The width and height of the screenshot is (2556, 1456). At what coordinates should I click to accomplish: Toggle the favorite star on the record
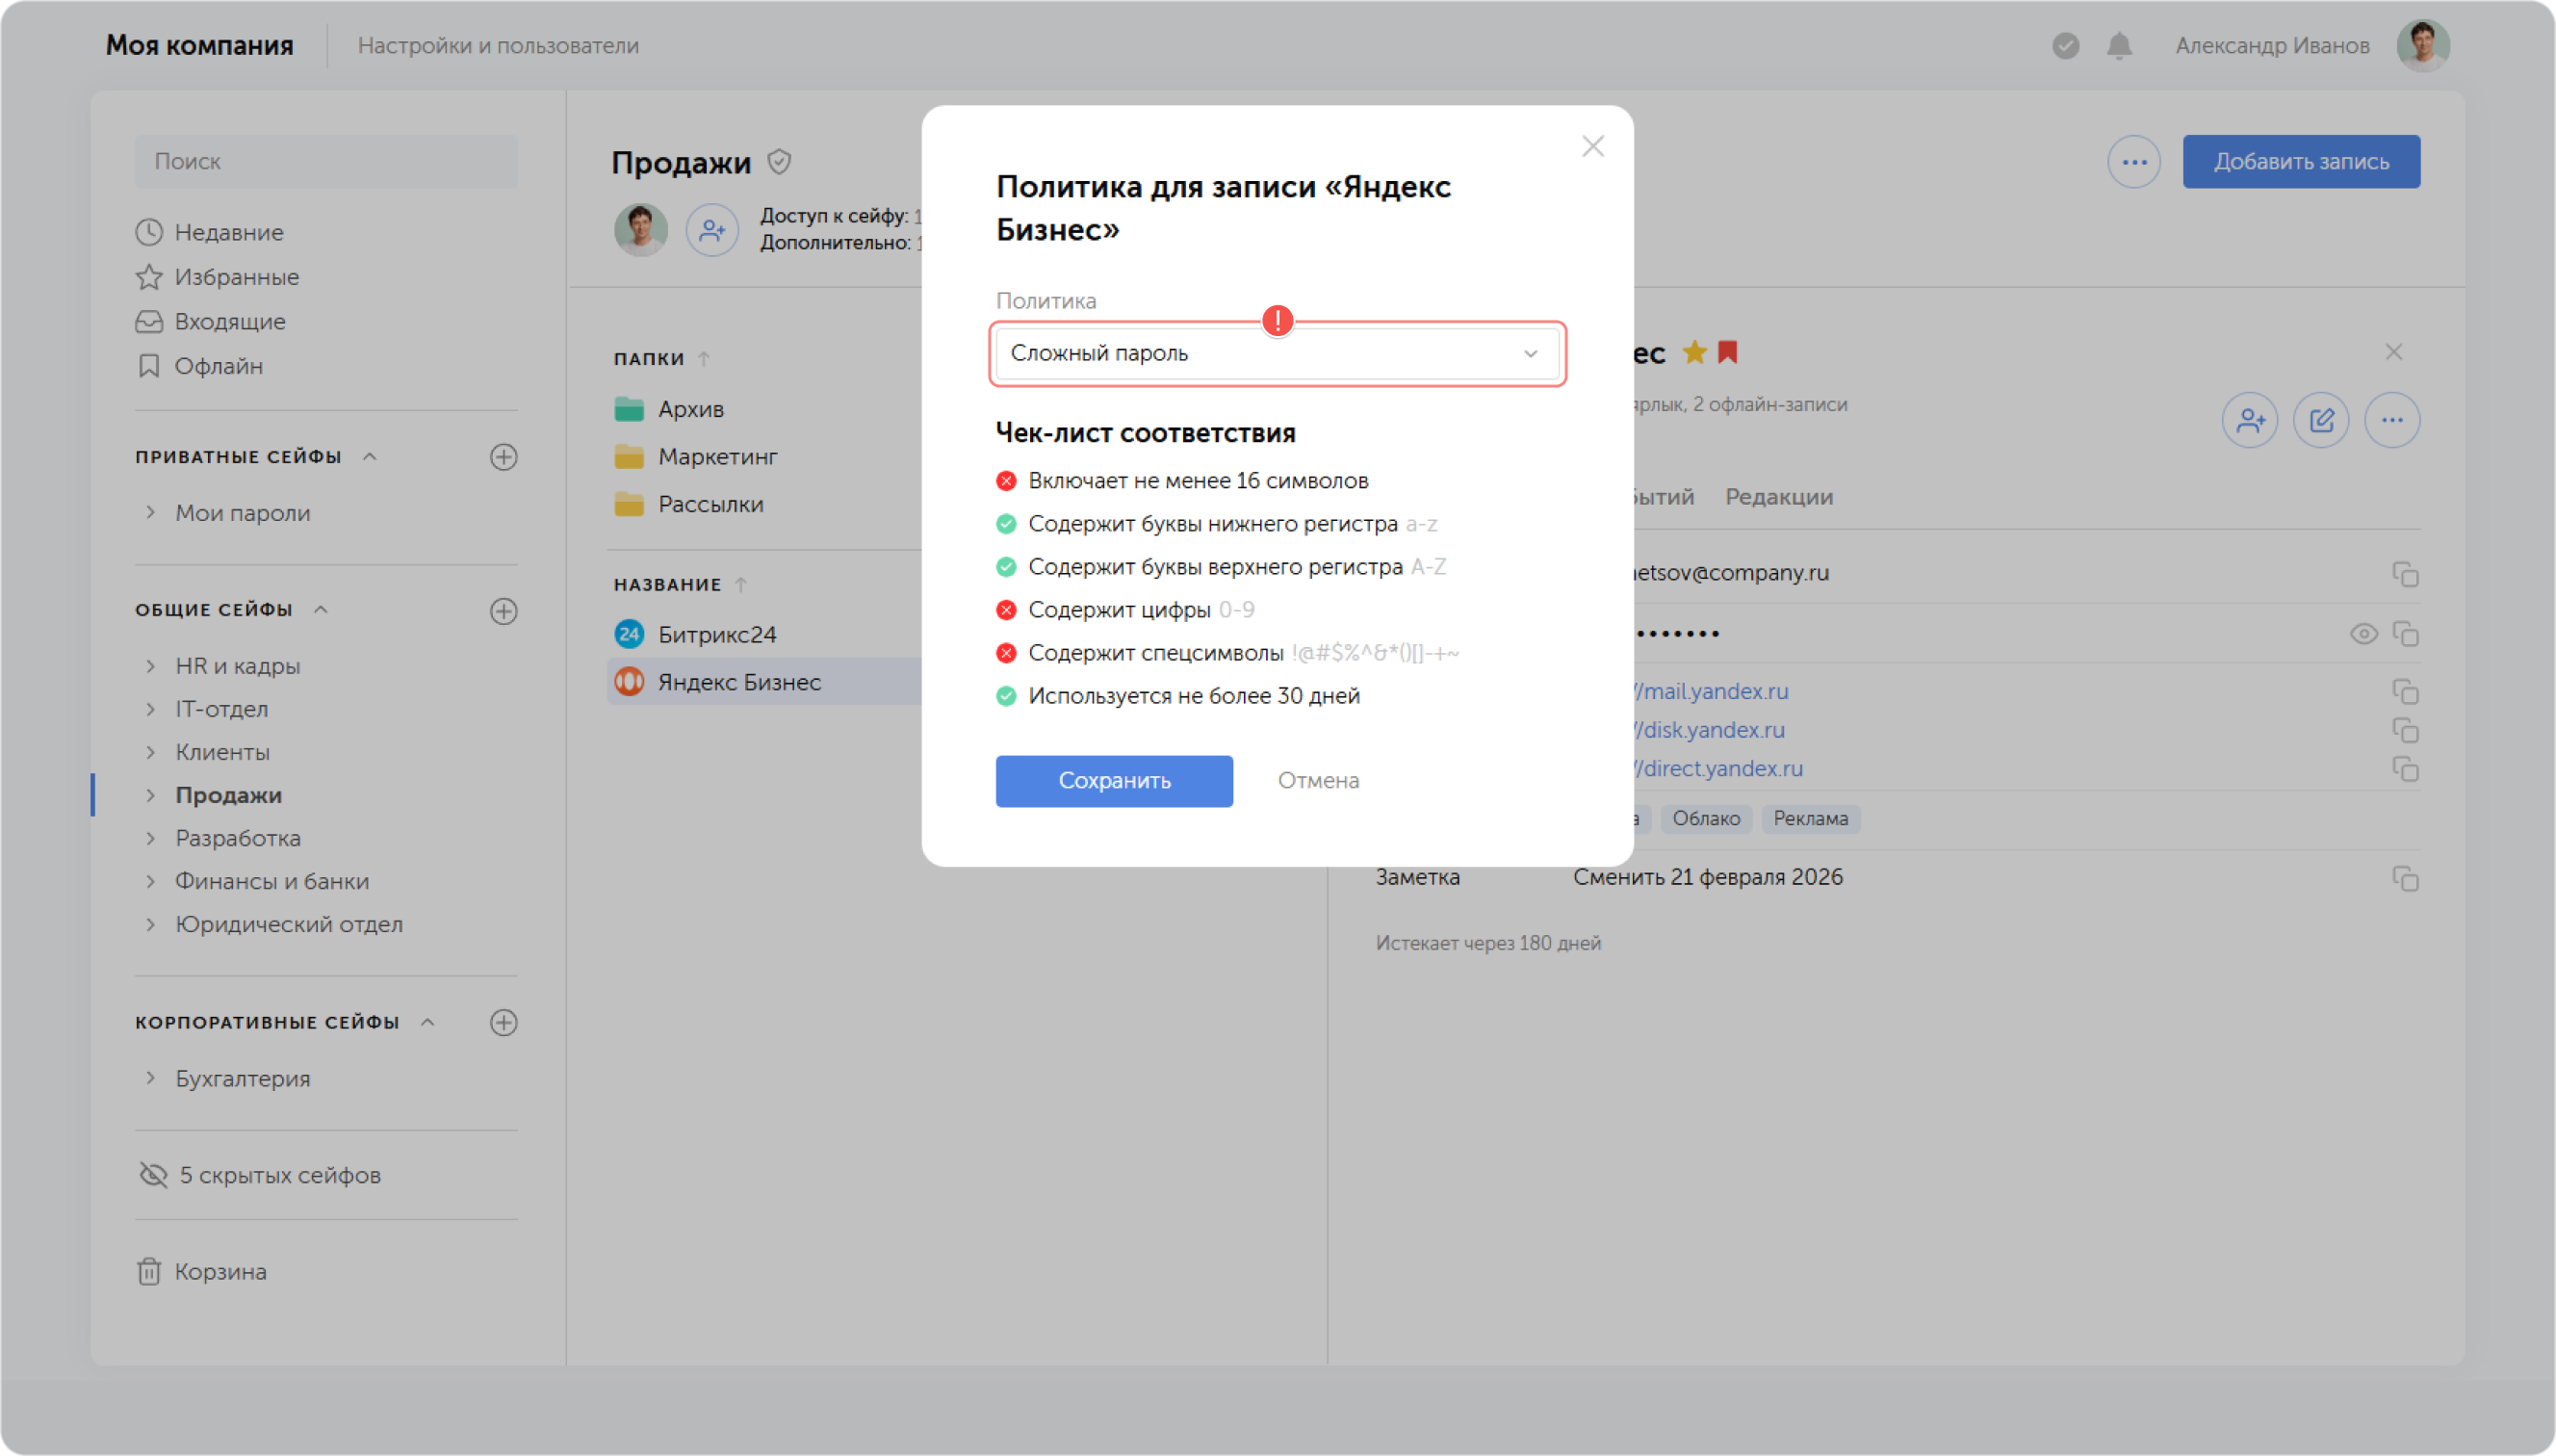[x=1693, y=352]
